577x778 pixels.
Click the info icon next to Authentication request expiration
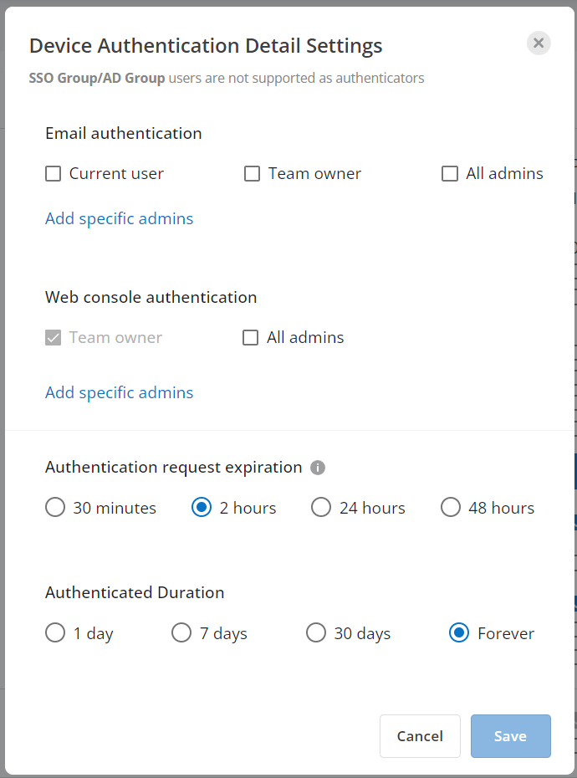(318, 468)
